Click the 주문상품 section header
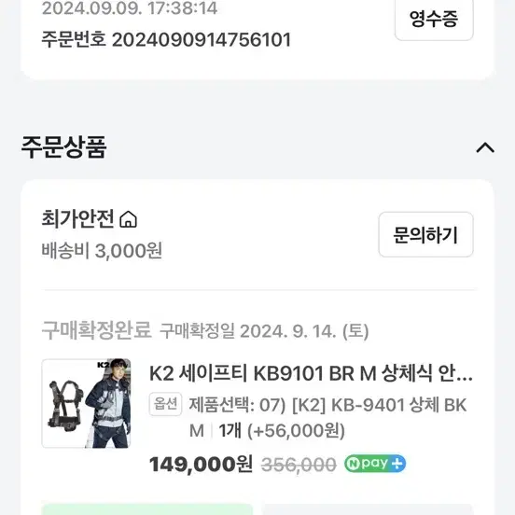Viewport: 515px width, 515px height. 64,147
